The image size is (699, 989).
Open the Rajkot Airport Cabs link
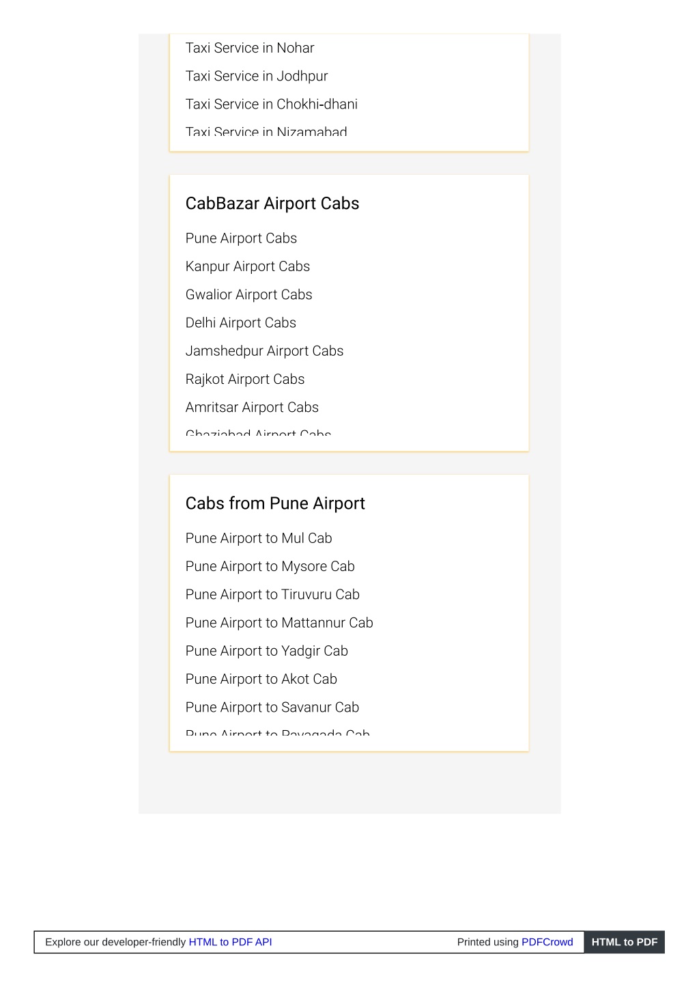click(x=245, y=379)
